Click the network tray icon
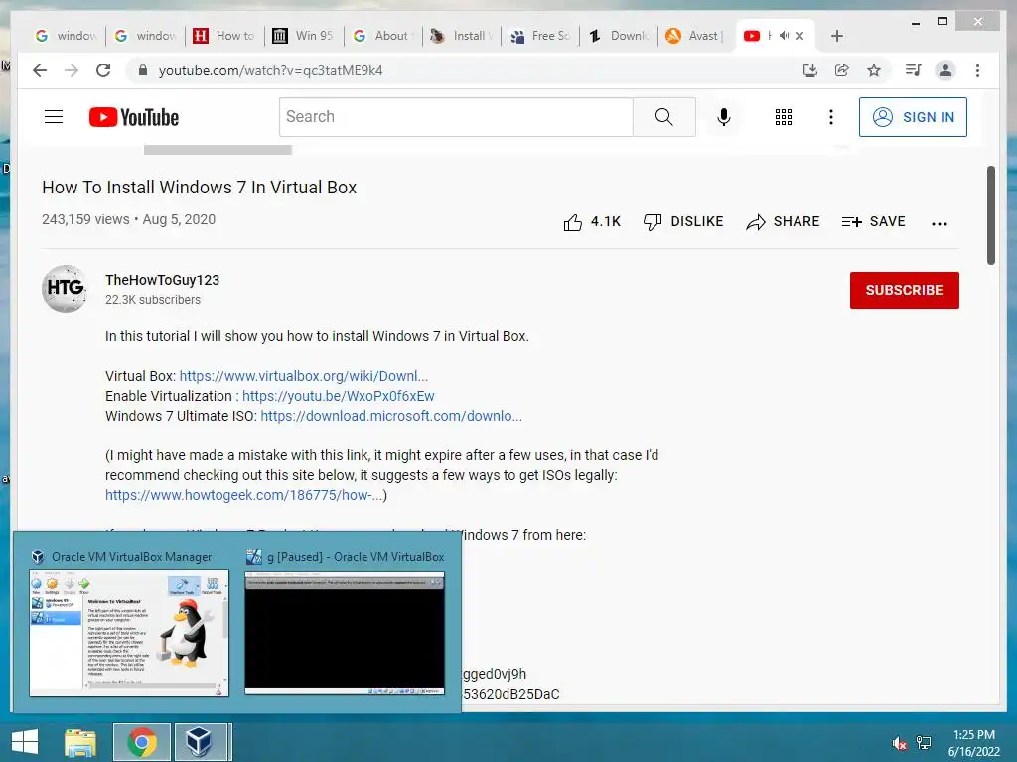This screenshot has height=762, width=1017. tap(924, 743)
